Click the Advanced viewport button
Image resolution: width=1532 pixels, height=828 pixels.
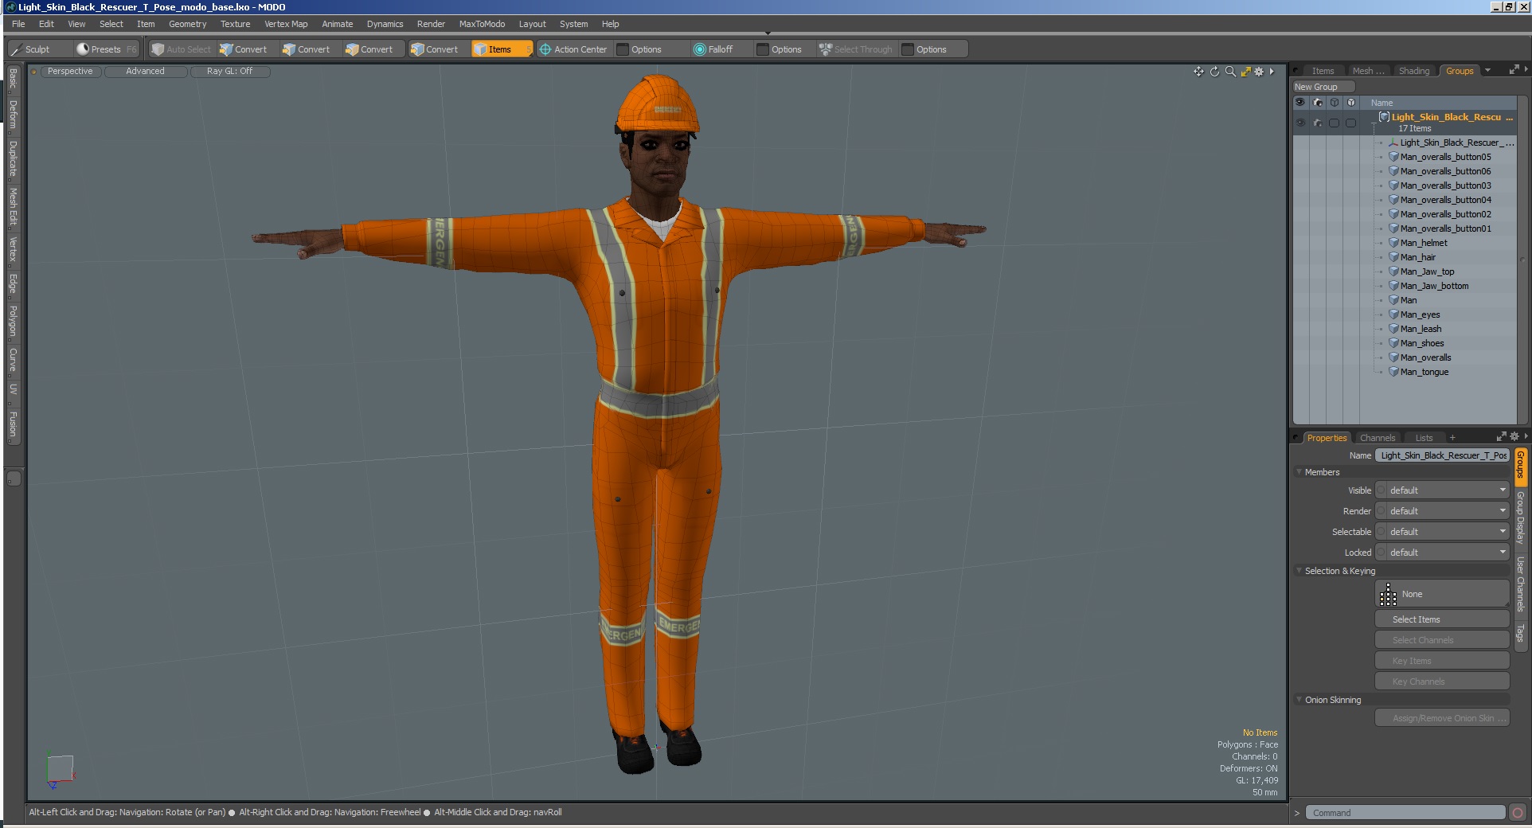(x=145, y=72)
